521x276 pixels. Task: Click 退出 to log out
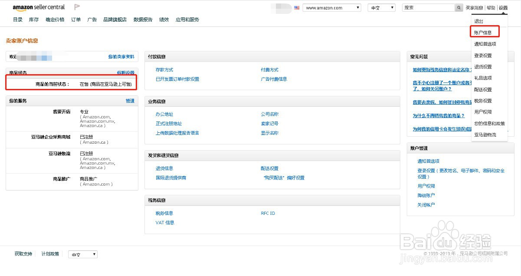click(x=478, y=20)
